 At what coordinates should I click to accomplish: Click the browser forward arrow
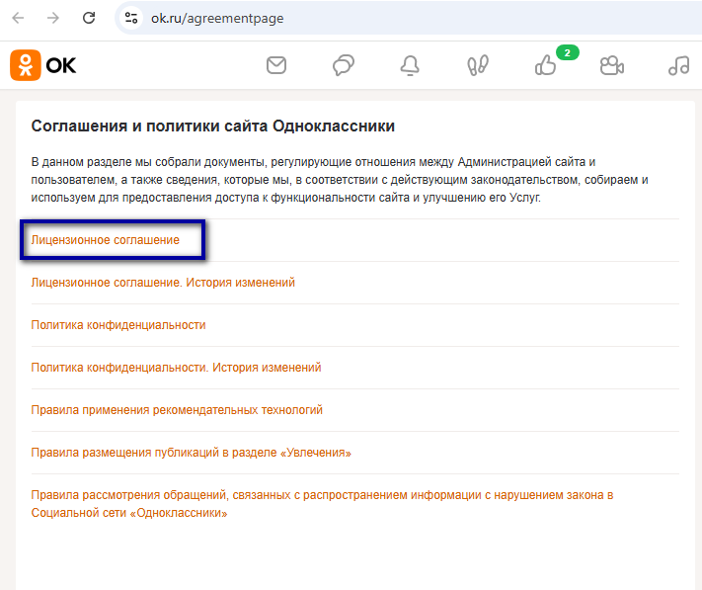[x=53, y=18]
